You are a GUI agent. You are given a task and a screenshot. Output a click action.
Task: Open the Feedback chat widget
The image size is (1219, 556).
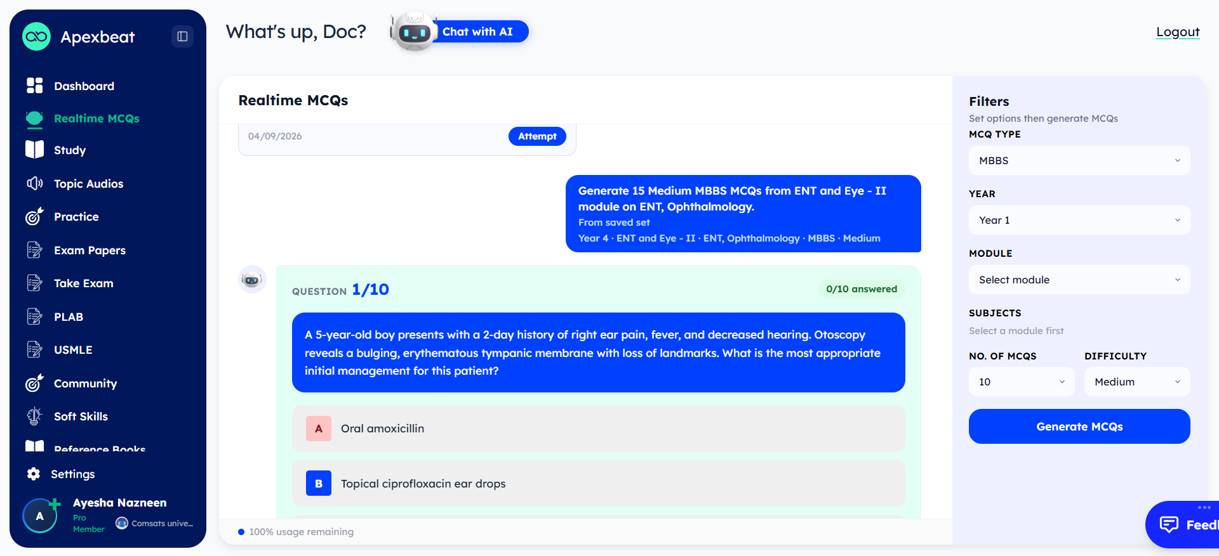point(1182,524)
